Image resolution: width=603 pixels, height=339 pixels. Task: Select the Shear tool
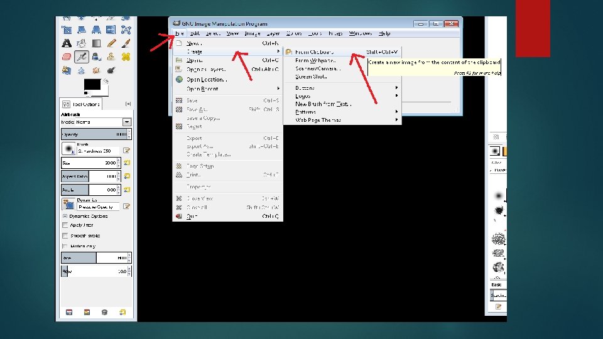pyautogui.click(x=82, y=30)
